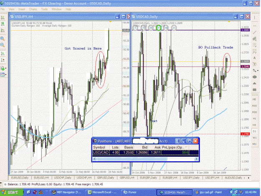Switch to H4 timeframe in right toolbar
Viewport: 261px width, 196px height.
[x=254, y=125]
